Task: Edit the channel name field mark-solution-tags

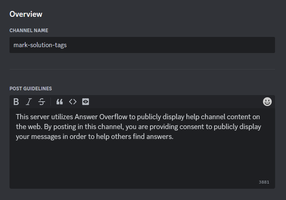Action: coord(142,45)
